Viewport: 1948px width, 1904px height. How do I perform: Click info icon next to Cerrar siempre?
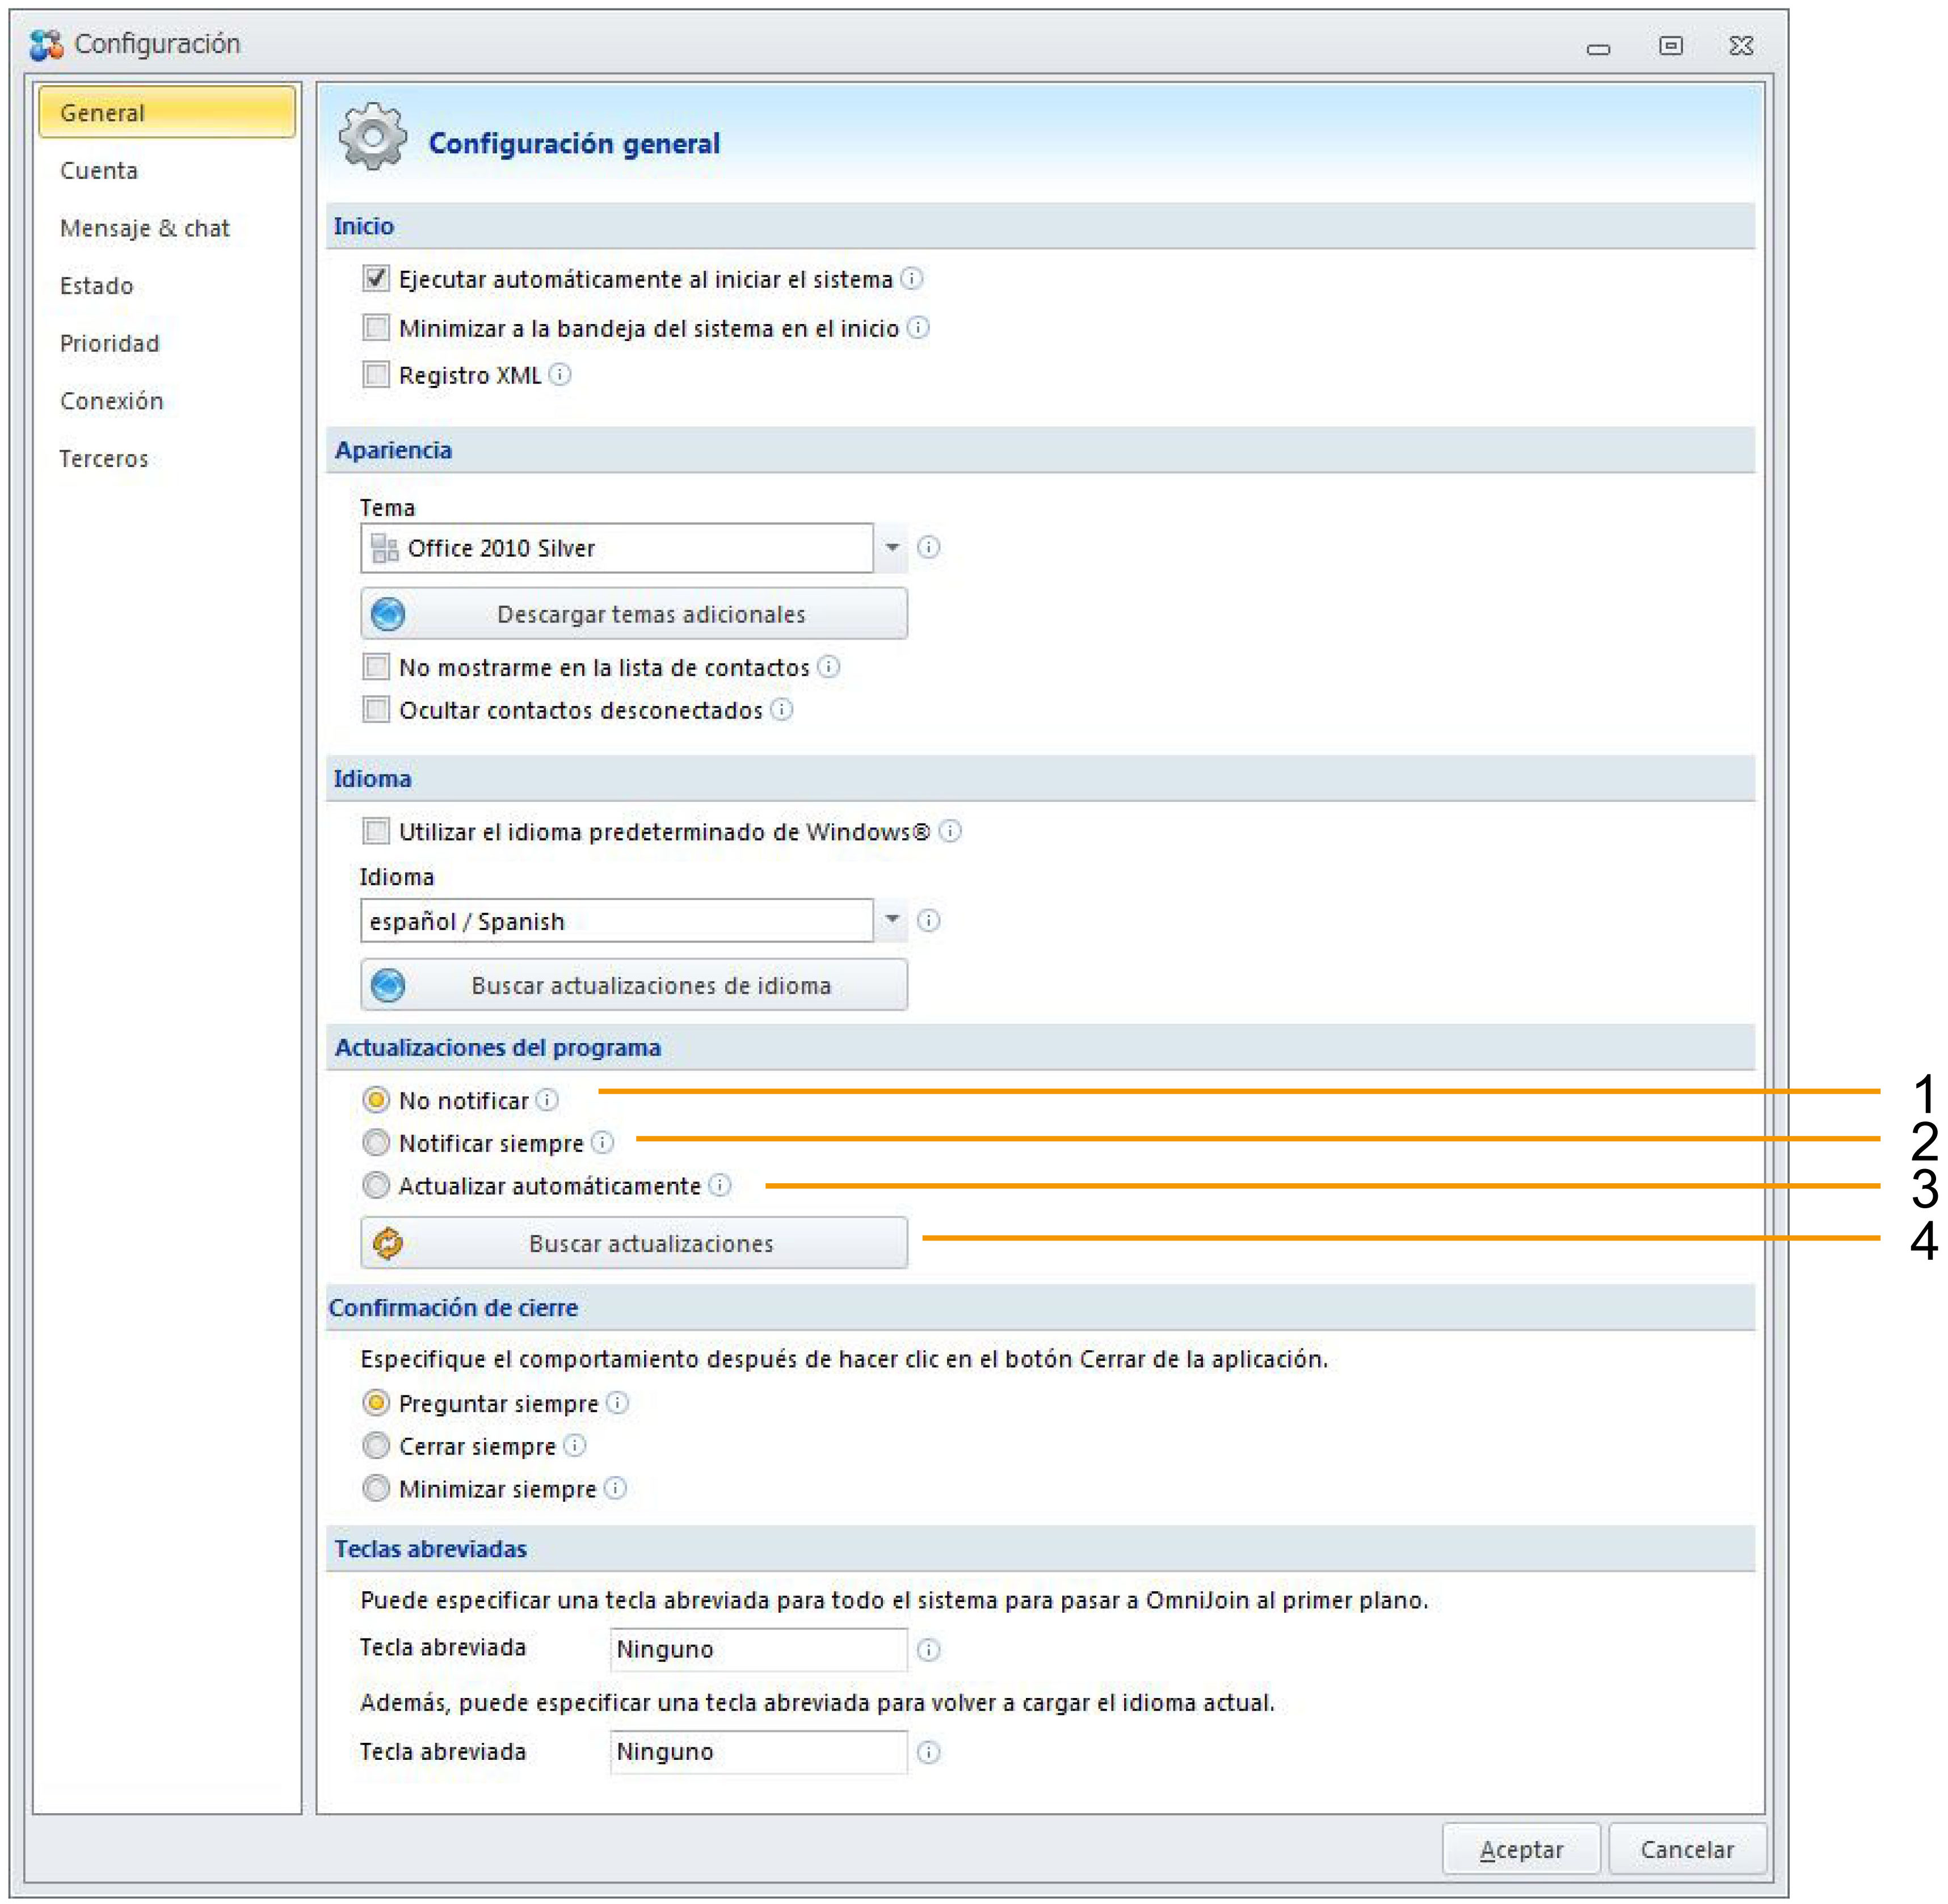[x=575, y=1446]
